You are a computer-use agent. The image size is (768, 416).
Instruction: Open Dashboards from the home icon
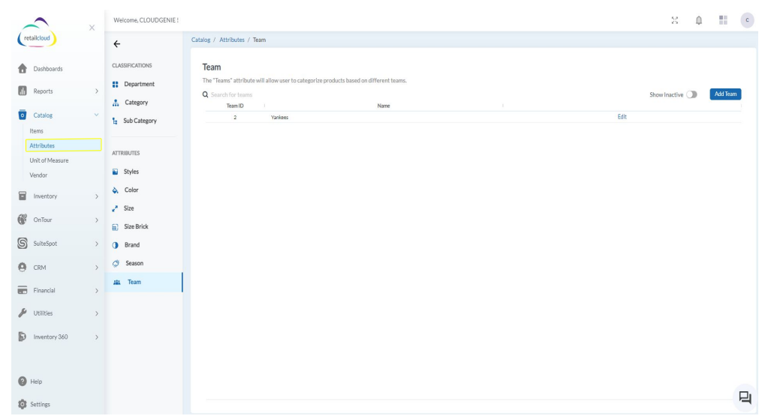[x=23, y=68]
